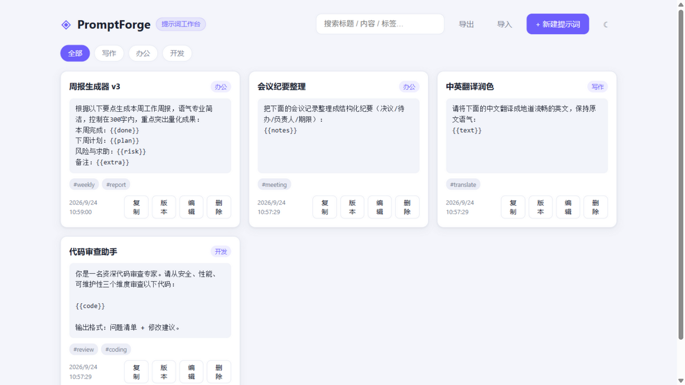
Task: Click the PromptForge title text
Action: coord(114,25)
